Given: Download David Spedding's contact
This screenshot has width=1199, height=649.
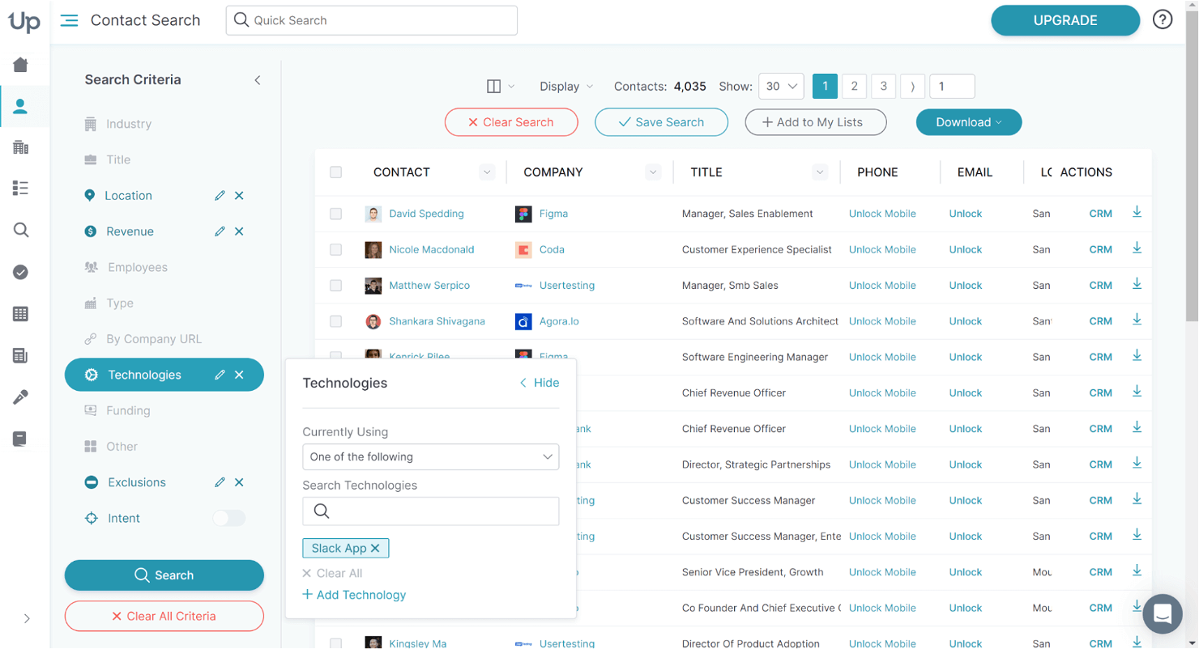Looking at the screenshot, I should tap(1137, 212).
